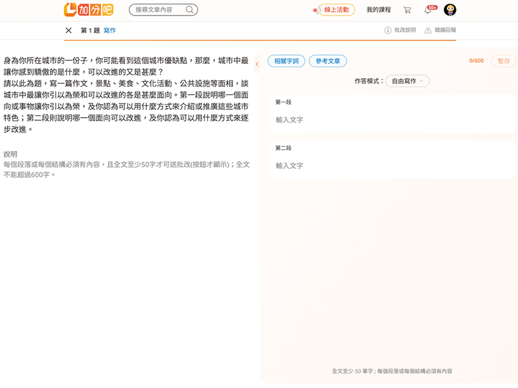The width and height of the screenshot is (518, 388).
Task: Close the question with the X icon
Action: coord(69,30)
